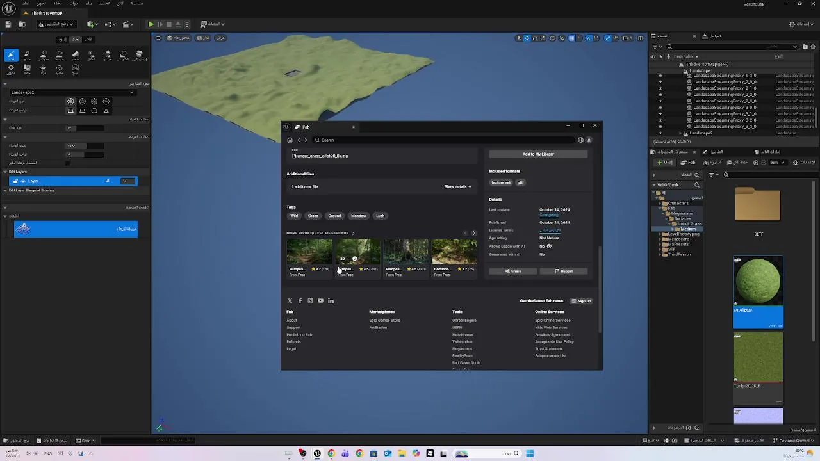Select the Smooth landscape tool

tap(44, 56)
